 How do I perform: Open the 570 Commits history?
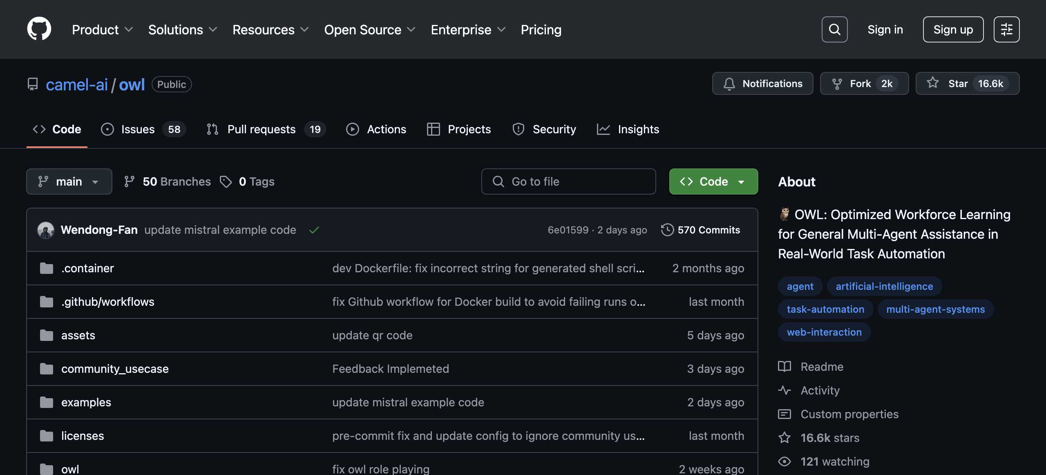click(701, 230)
